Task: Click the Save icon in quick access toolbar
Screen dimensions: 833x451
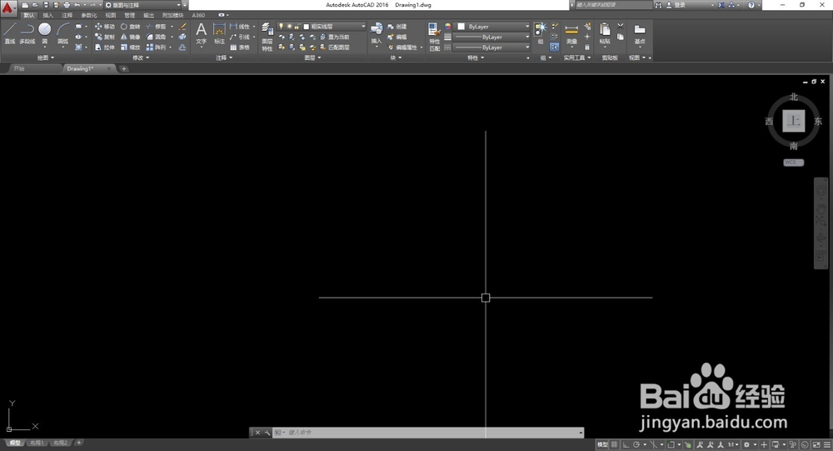Action: [x=46, y=5]
